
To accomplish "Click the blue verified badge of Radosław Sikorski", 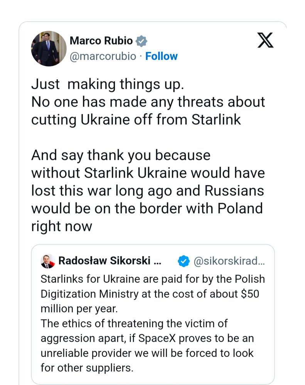I will (184, 261).
